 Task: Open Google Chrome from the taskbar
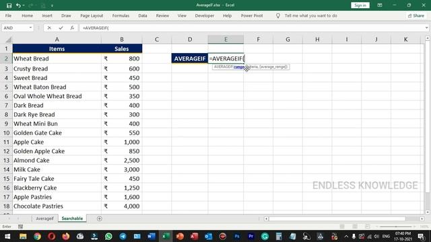[37, 236]
